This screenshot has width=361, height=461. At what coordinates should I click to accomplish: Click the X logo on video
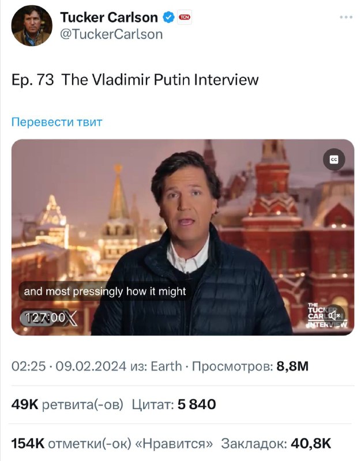coord(71,319)
